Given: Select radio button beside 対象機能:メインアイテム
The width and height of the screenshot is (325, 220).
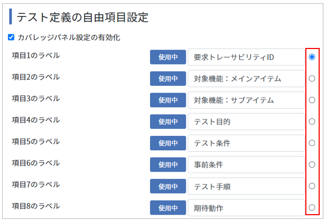Looking at the screenshot, I should 312,78.
